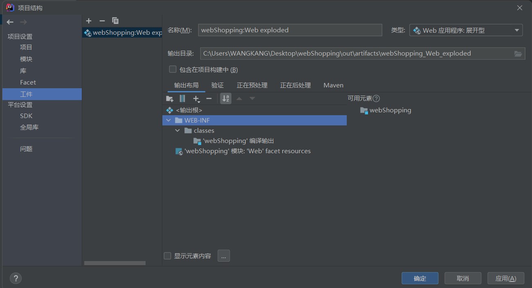Switch to 验证 tab
532x288 pixels.
[218, 85]
